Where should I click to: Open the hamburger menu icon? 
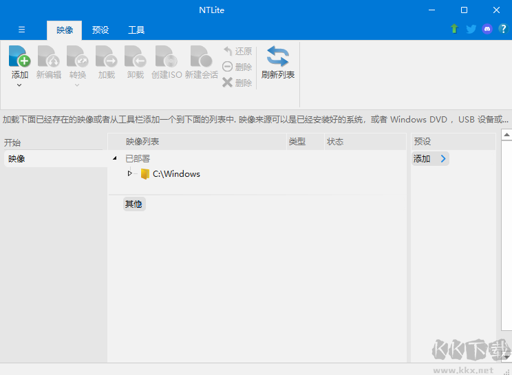[x=21, y=30]
